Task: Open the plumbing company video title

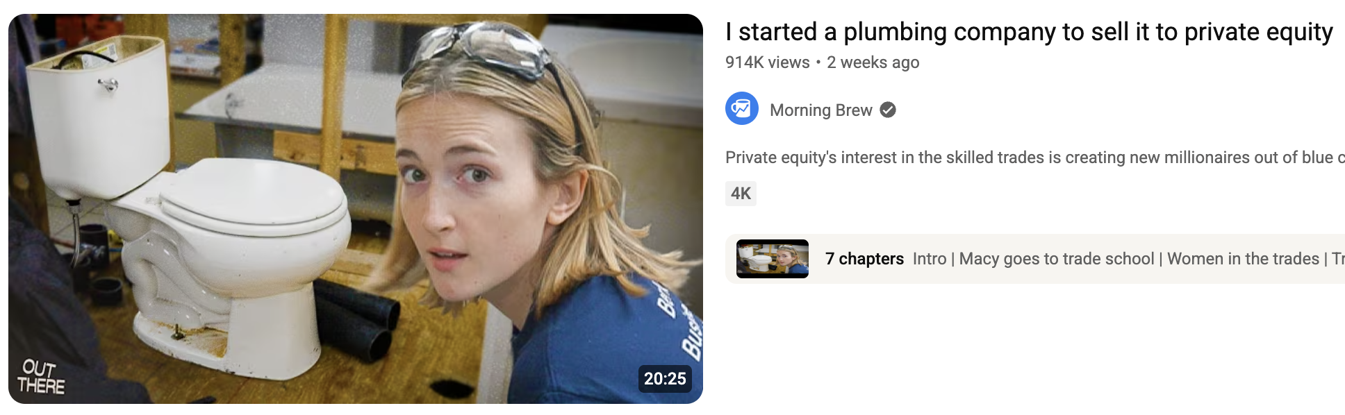Action: point(1029,32)
